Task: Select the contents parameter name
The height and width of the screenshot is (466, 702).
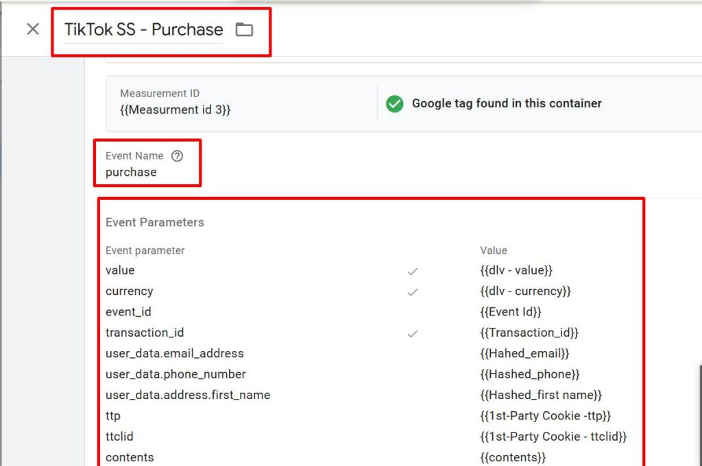Action: (130, 458)
